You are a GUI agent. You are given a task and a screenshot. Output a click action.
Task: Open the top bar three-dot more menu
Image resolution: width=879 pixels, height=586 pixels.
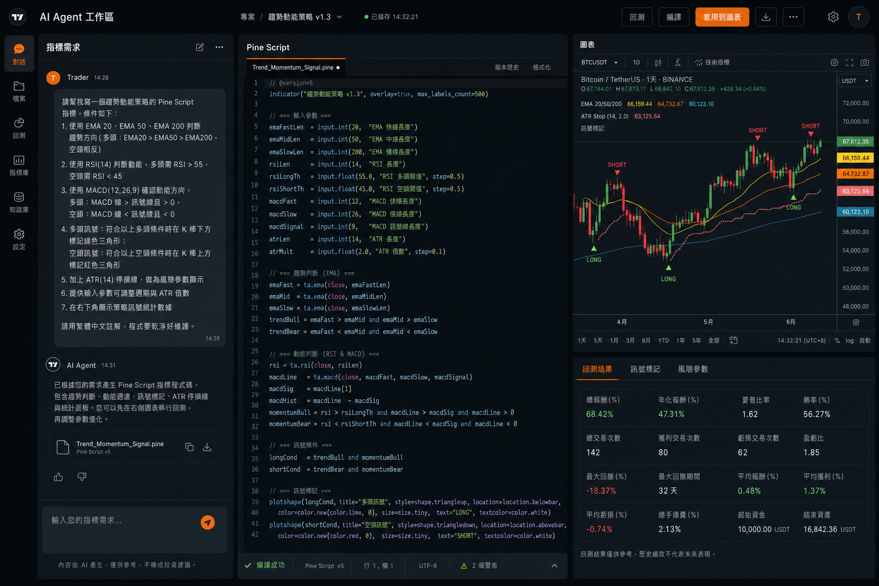pos(793,17)
